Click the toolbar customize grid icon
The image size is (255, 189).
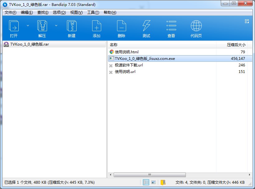coord(247,21)
